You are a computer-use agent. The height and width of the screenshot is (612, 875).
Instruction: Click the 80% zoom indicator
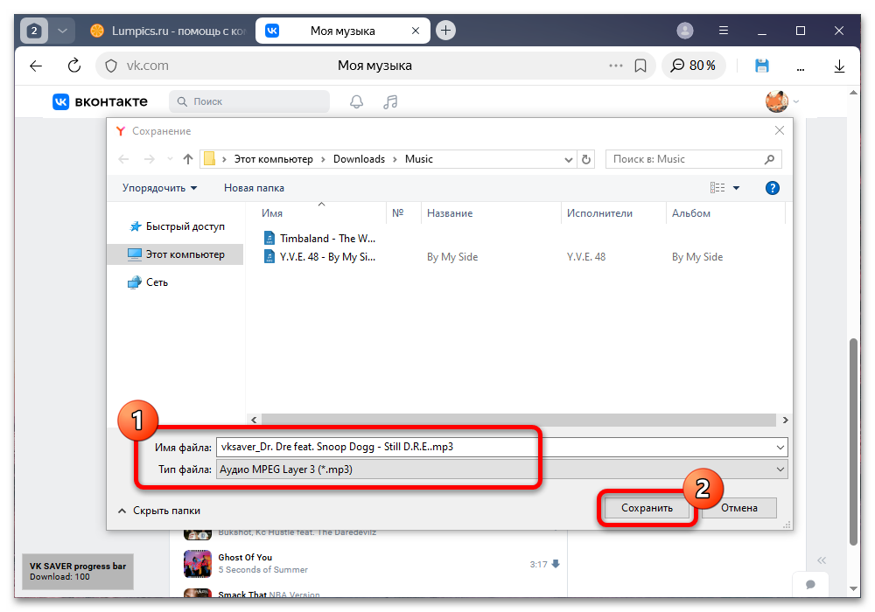coord(693,66)
